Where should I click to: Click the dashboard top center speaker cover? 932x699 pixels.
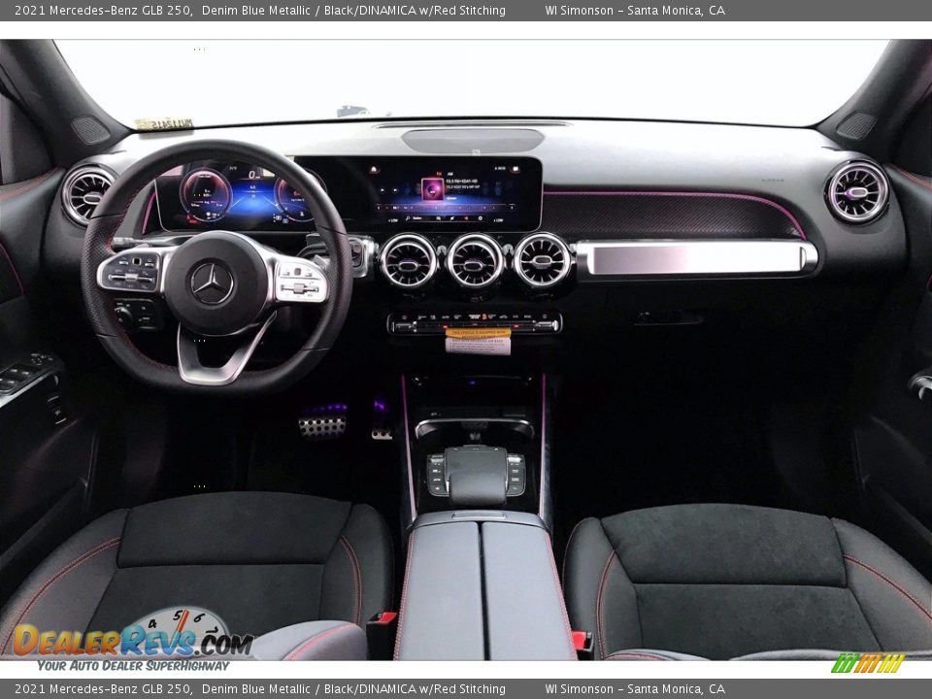click(x=473, y=140)
